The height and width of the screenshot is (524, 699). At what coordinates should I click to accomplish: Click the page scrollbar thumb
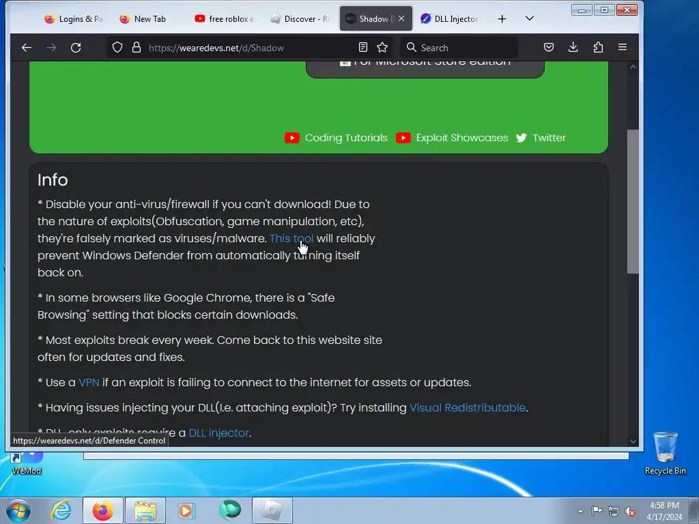pos(633,201)
